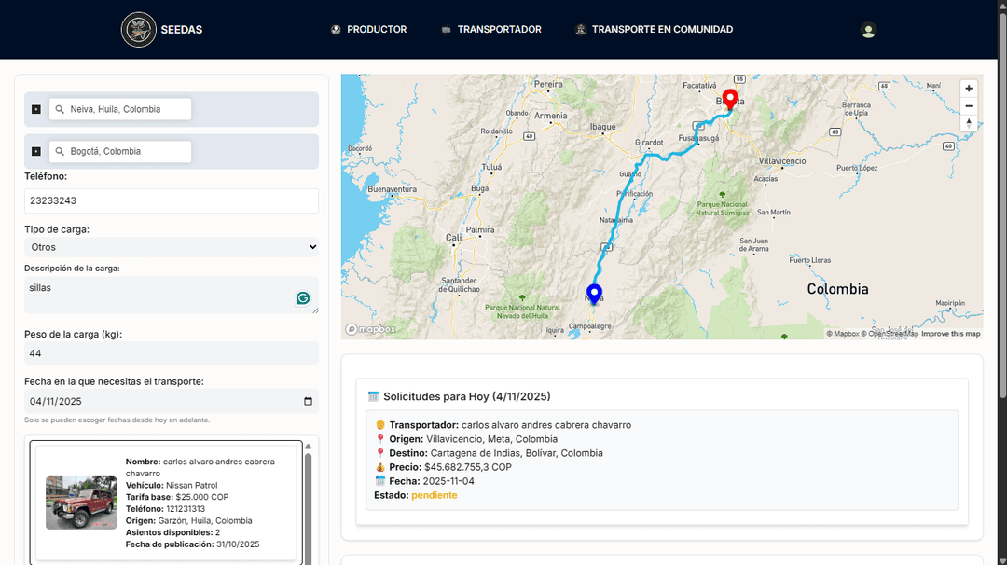Open the calendar picker icon for transport date
Screen dimensions: 1007x565
[309, 402]
